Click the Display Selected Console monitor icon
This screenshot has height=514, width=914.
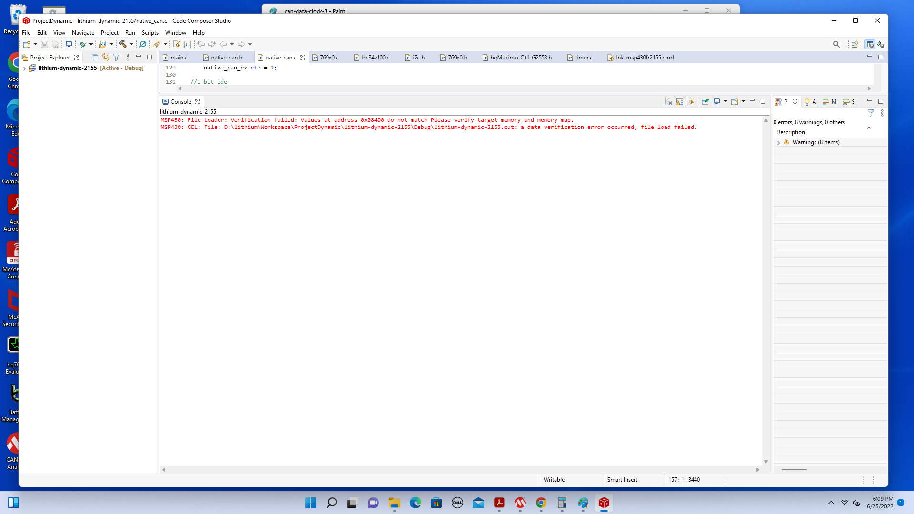tap(716, 101)
